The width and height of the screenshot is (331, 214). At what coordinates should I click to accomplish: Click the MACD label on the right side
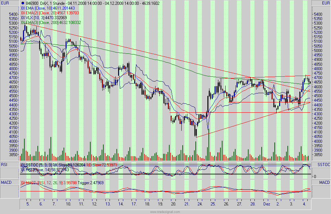[324, 182]
